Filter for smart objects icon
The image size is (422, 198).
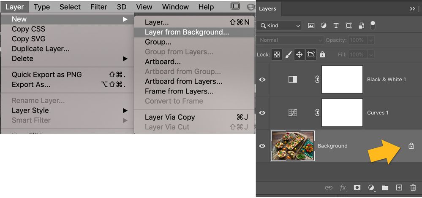(361, 26)
